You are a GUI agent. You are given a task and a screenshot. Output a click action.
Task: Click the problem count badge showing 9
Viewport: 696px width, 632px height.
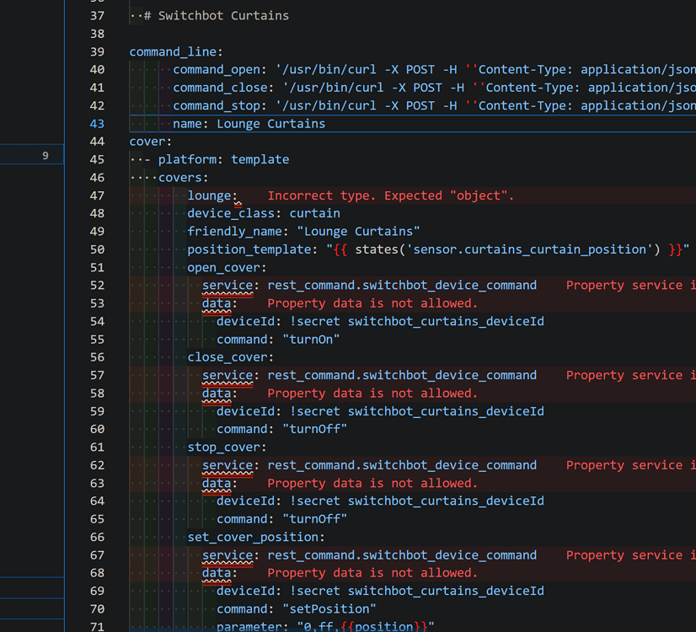pos(46,155)
